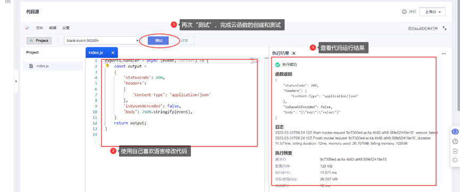The height and width of the screenshot is (192, 460).
Task: Click the page vertical scrollbar
Action: 458,56
